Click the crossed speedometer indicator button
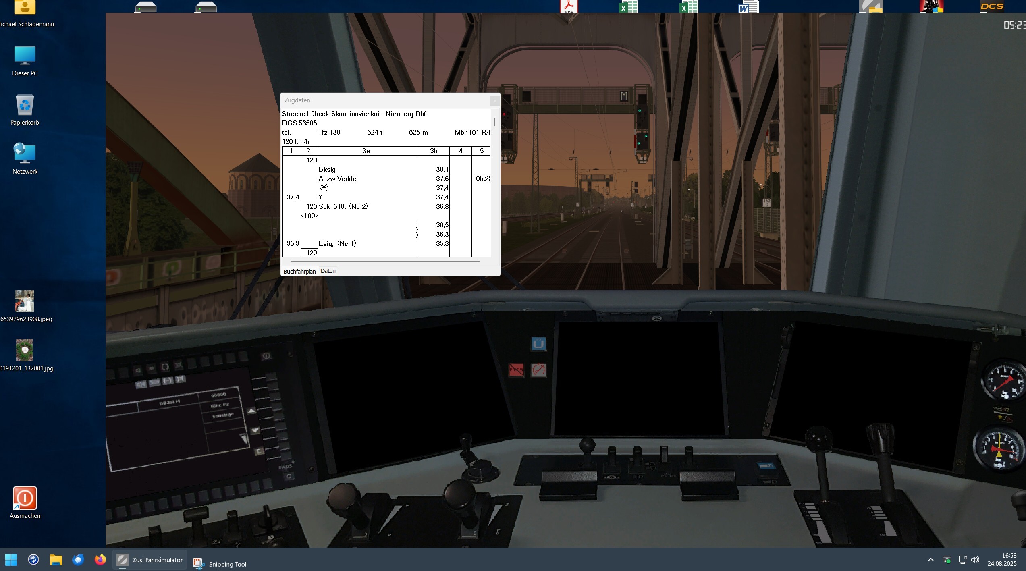Viewport: 1026px width, 571px height. 539,370
